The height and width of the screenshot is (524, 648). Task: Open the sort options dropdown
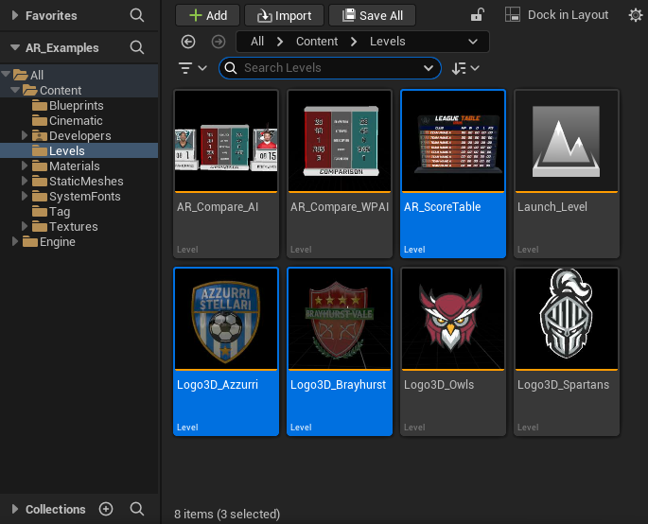(x=465, y=68)
